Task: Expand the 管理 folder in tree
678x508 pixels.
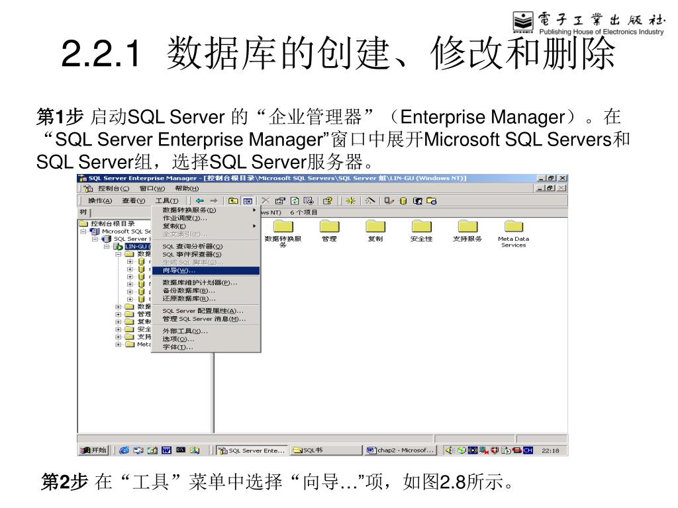Action: click(x=118, y=314)
